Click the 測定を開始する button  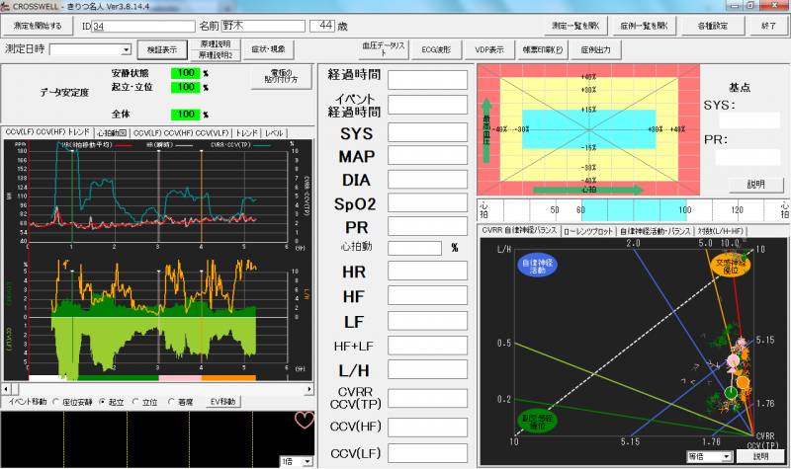(38, 25)
